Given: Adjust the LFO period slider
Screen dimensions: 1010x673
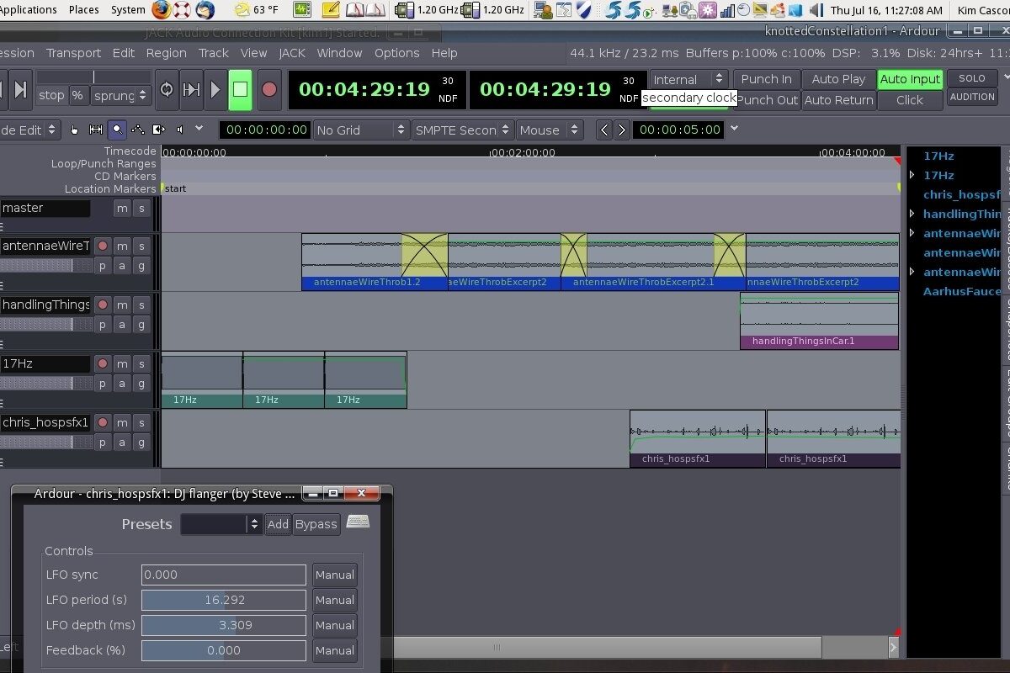Looking at the screenshot, I should pos(224,600).
